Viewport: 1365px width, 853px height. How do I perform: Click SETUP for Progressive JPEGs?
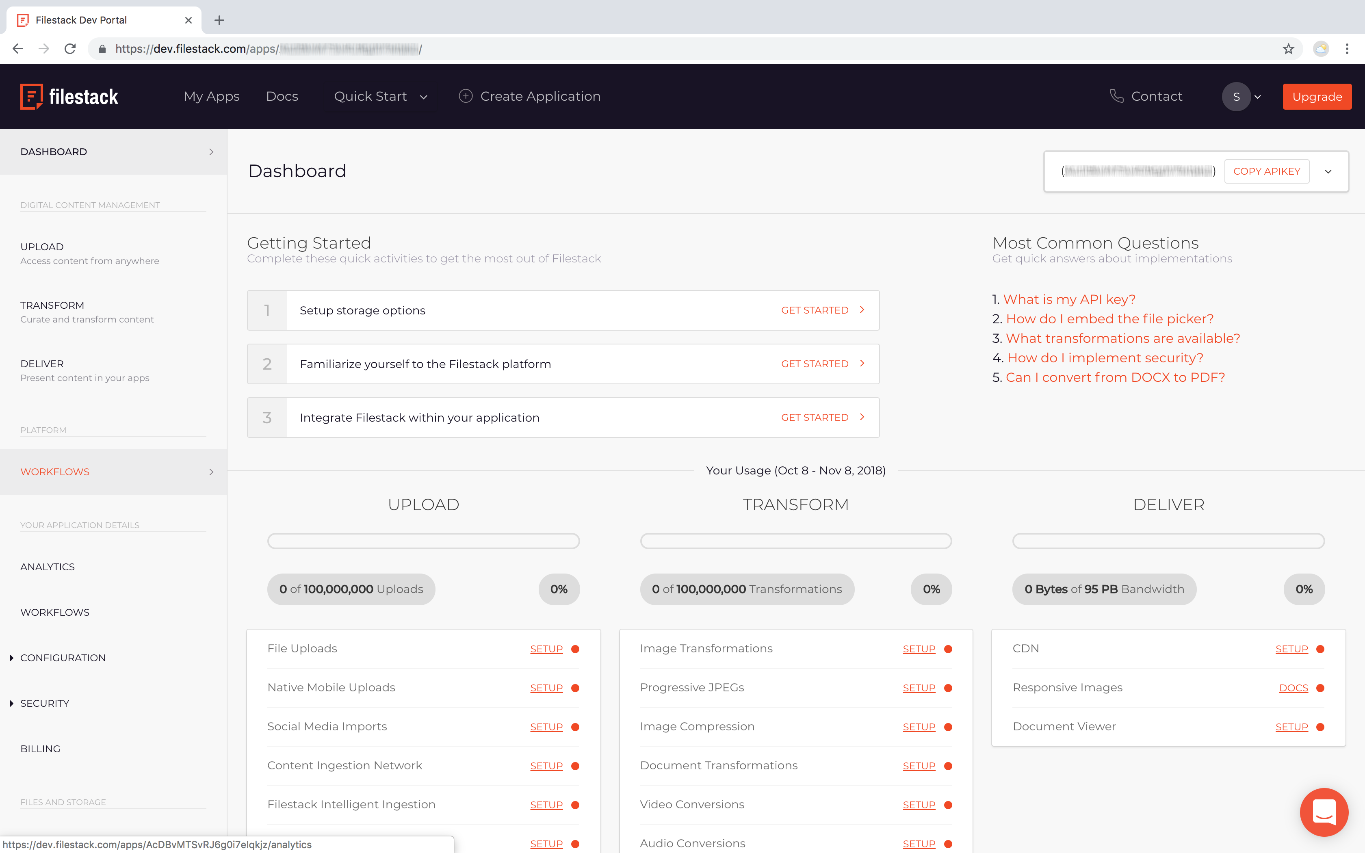tap(919, 688)
